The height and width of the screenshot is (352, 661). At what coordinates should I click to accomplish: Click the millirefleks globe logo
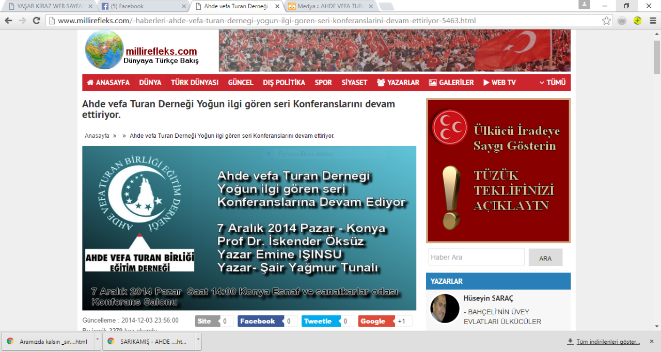104,50
